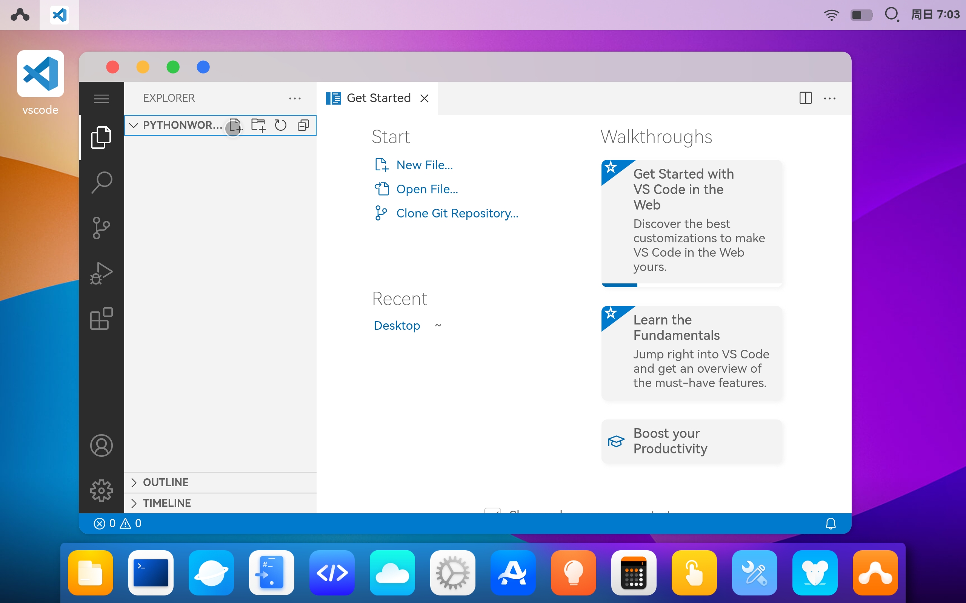
Task: Close the Get Started tab
Action: coord(424,98)
